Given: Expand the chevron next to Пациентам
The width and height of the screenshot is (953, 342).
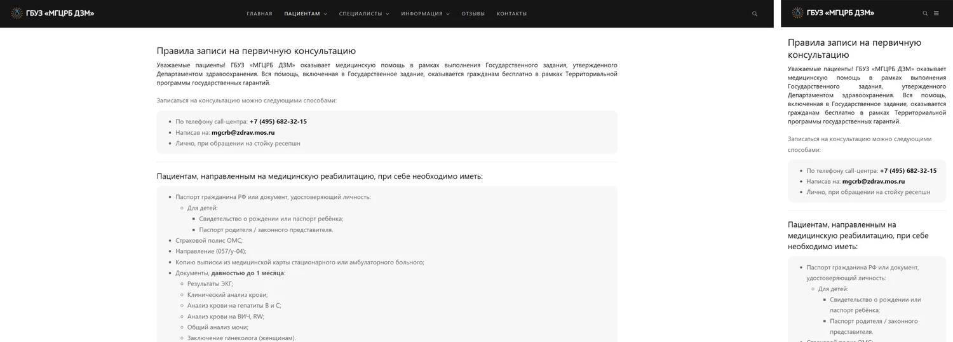Looking at the screenshot, I should tap(325, 14).
